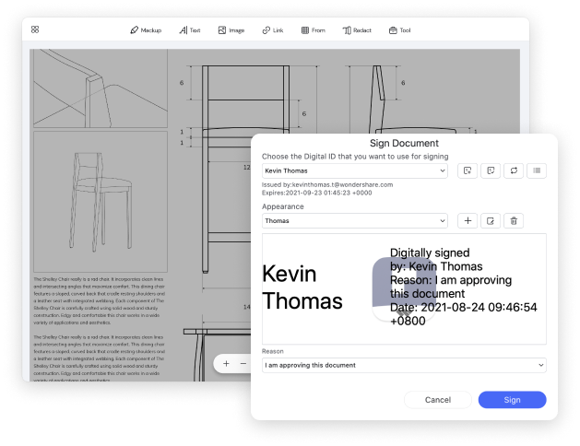Click the first Shelley Chair description paragraph

click(100, 300)
